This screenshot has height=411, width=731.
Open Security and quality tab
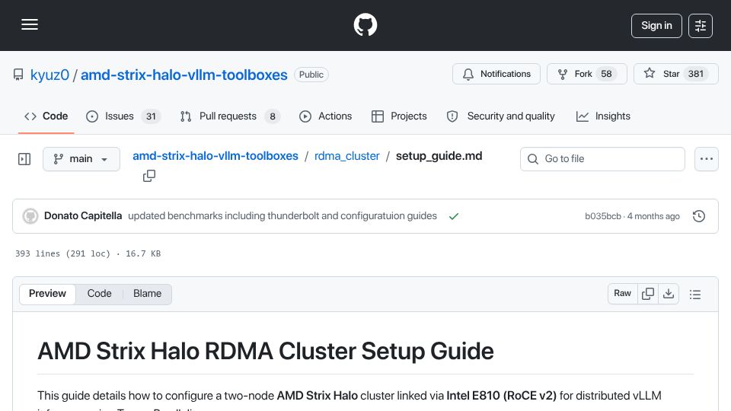[x=501, y=116]
